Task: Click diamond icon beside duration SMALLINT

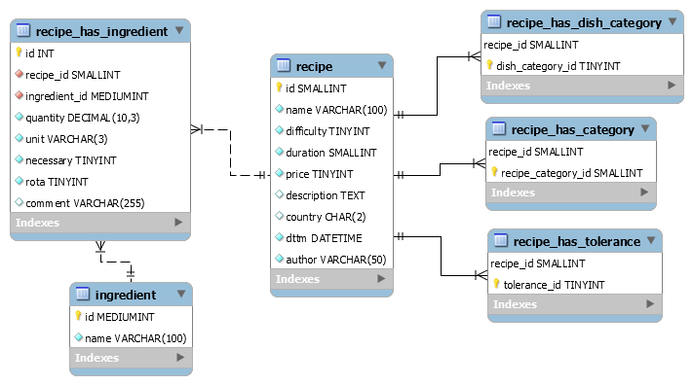Action: pyautogui.click(x=280, y=152)
